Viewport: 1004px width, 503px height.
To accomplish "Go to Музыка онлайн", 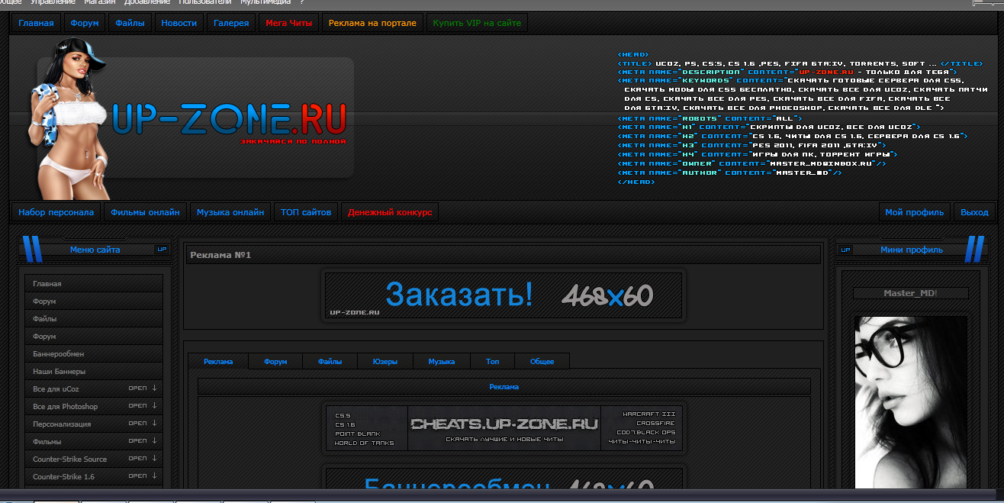I will coord(230,212).
